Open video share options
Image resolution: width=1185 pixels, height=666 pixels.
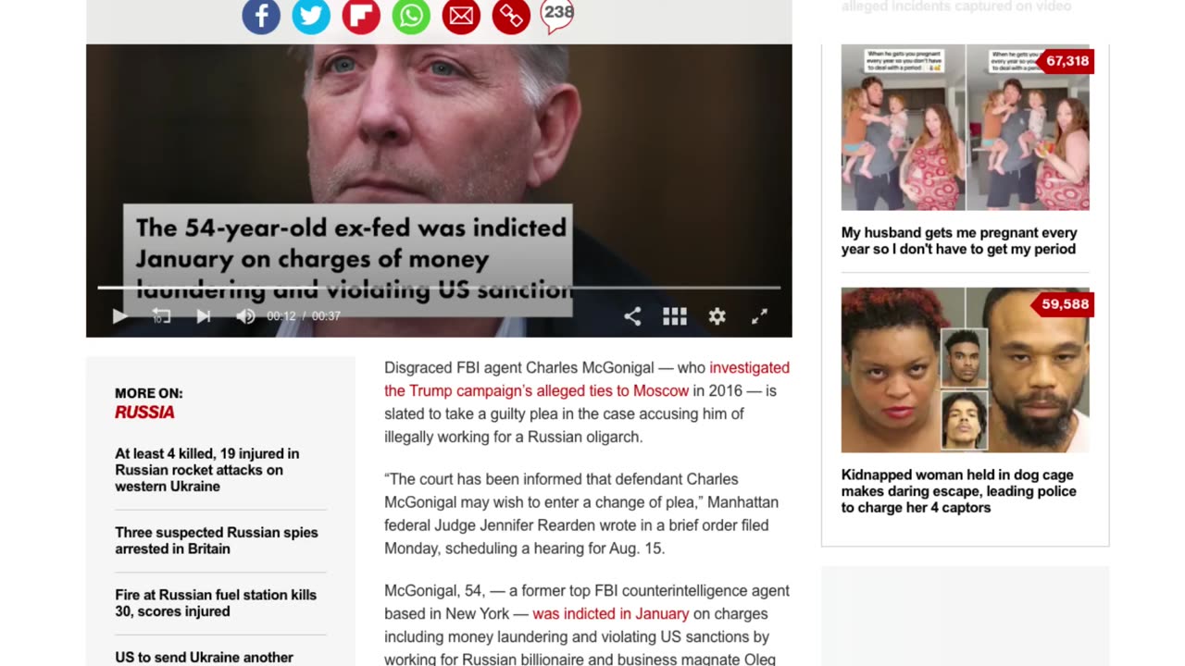coord(632,316)
